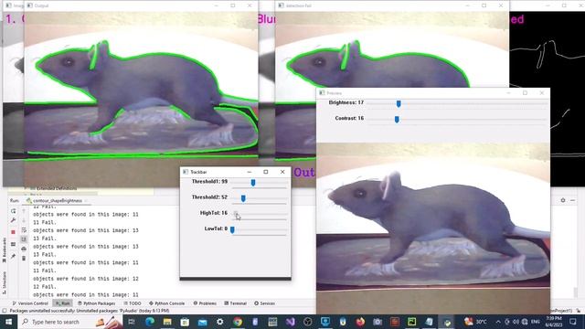
Task: Click the ENG language indicator
Action: [x=536, y=322]
